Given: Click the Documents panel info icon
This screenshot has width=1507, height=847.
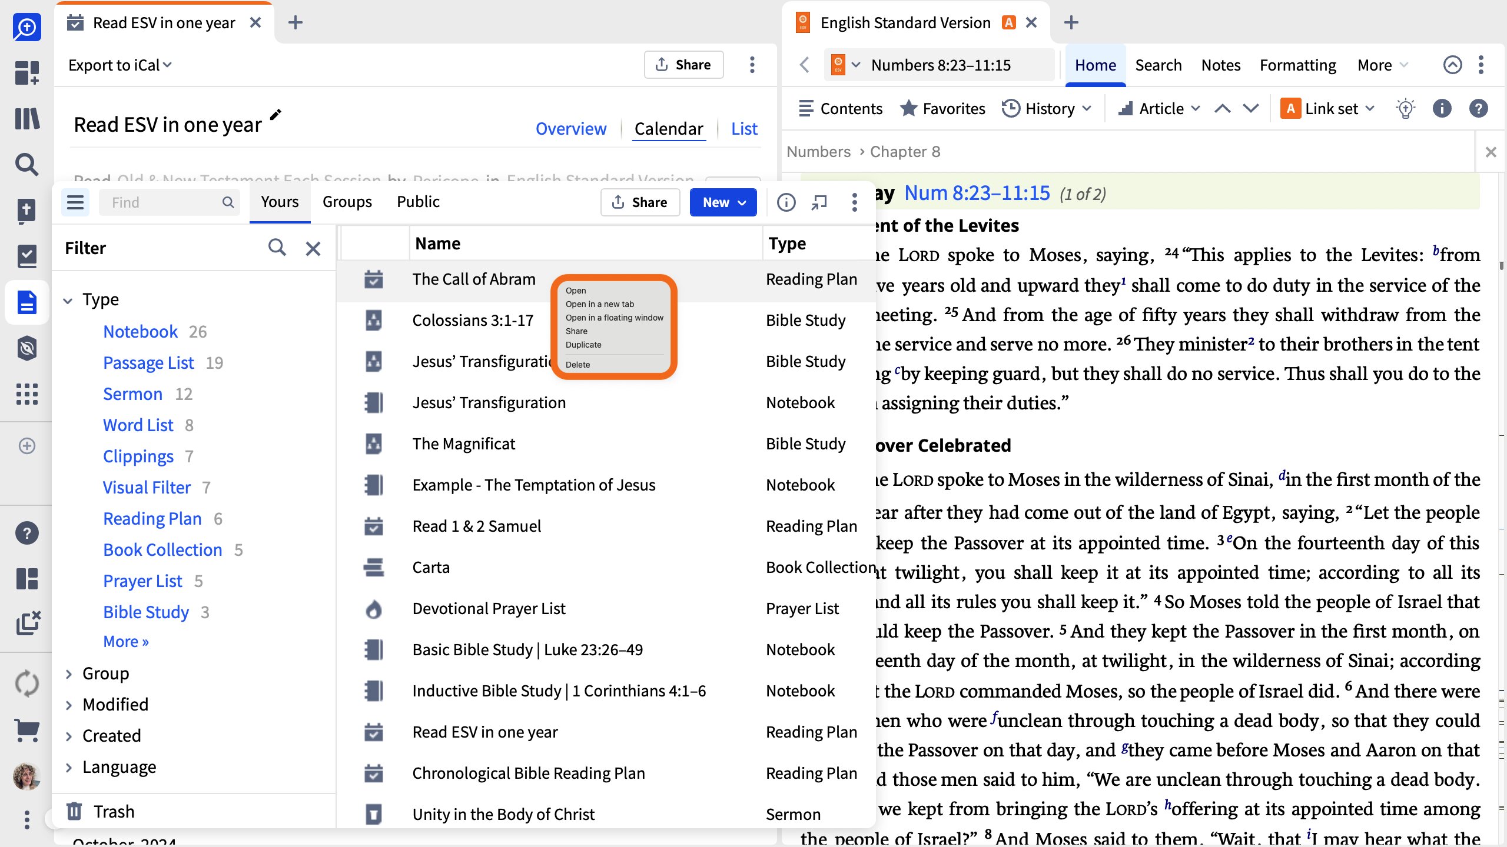Looking at the screenshot, I should [x=786, y=202].
